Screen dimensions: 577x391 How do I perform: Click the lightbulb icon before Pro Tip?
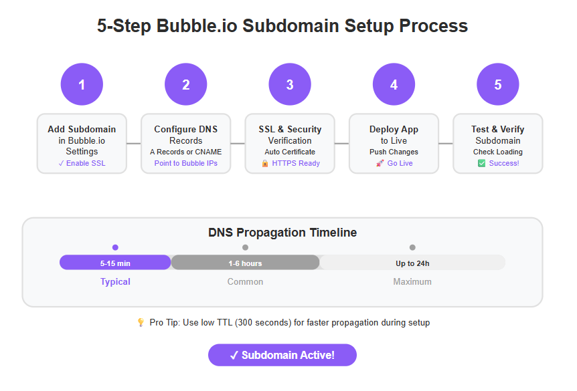pyautogui.click(x=141, y=323)
